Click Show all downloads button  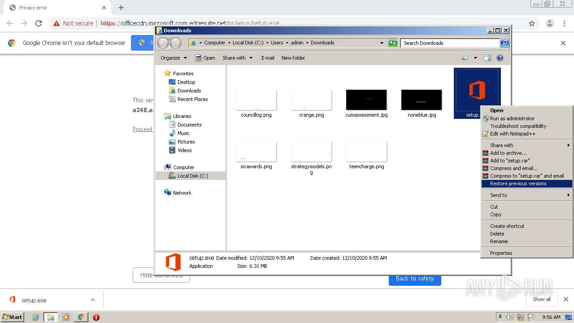pos(541,299)
